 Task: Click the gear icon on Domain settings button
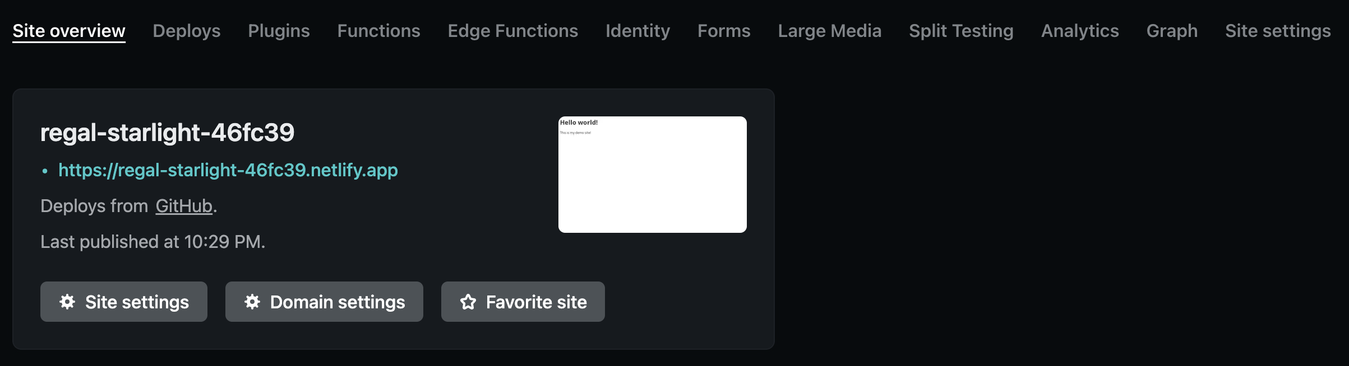[252, 302]
